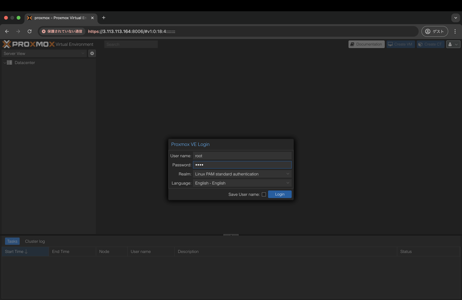
Task: Click the browser back arrow
Action: pyautogui.click(x=7, y=32)
